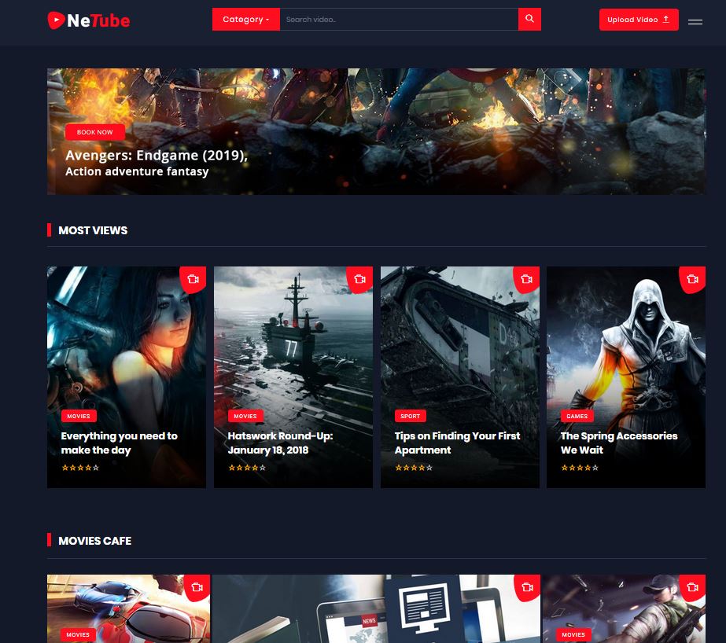This screenshot has height=643, width=726.
Task: Open the soldier with cap thumbnail
Action: click(624, 608)
